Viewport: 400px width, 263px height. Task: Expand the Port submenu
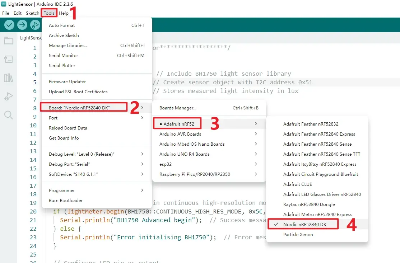[x=97, y=118]
